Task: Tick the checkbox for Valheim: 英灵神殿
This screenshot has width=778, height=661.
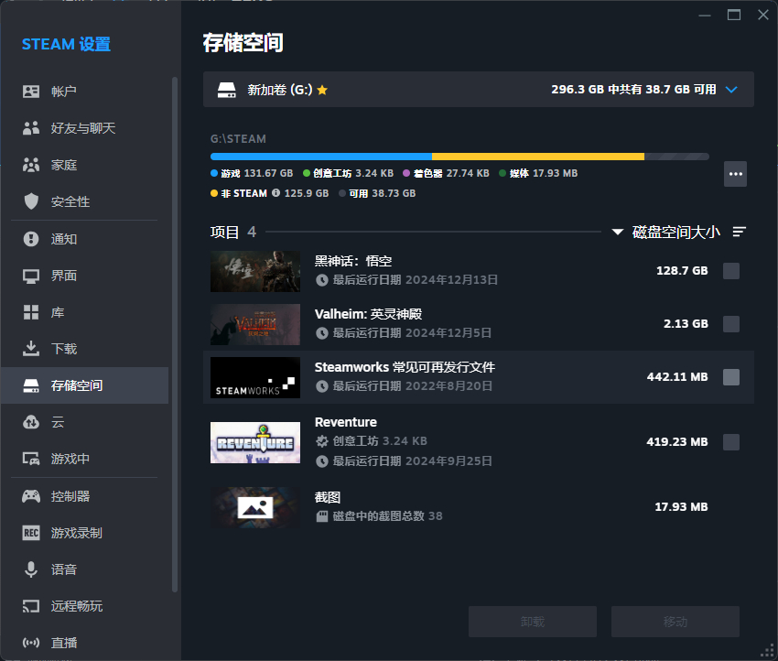Action: (731, 324)
